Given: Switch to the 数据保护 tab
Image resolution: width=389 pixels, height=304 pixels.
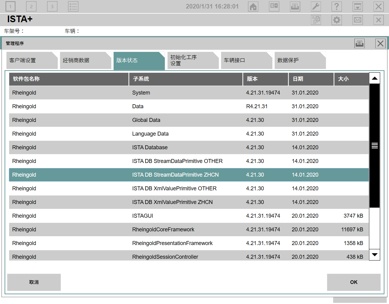Looking at the screenshot, I should [300, 60].
